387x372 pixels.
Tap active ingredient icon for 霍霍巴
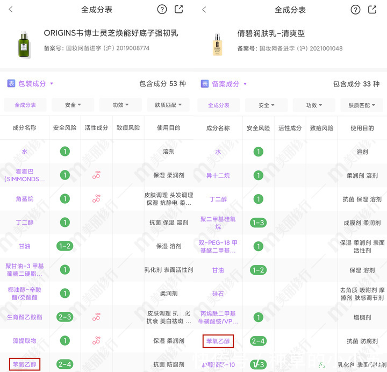click(96, 175)
